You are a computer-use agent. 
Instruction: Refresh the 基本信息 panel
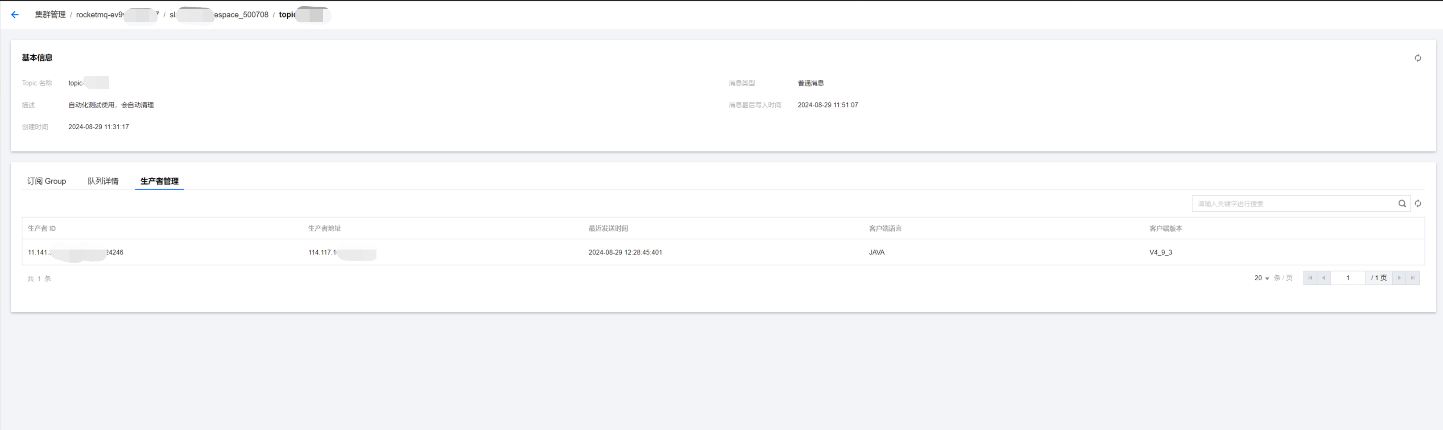coord(1417,58)
